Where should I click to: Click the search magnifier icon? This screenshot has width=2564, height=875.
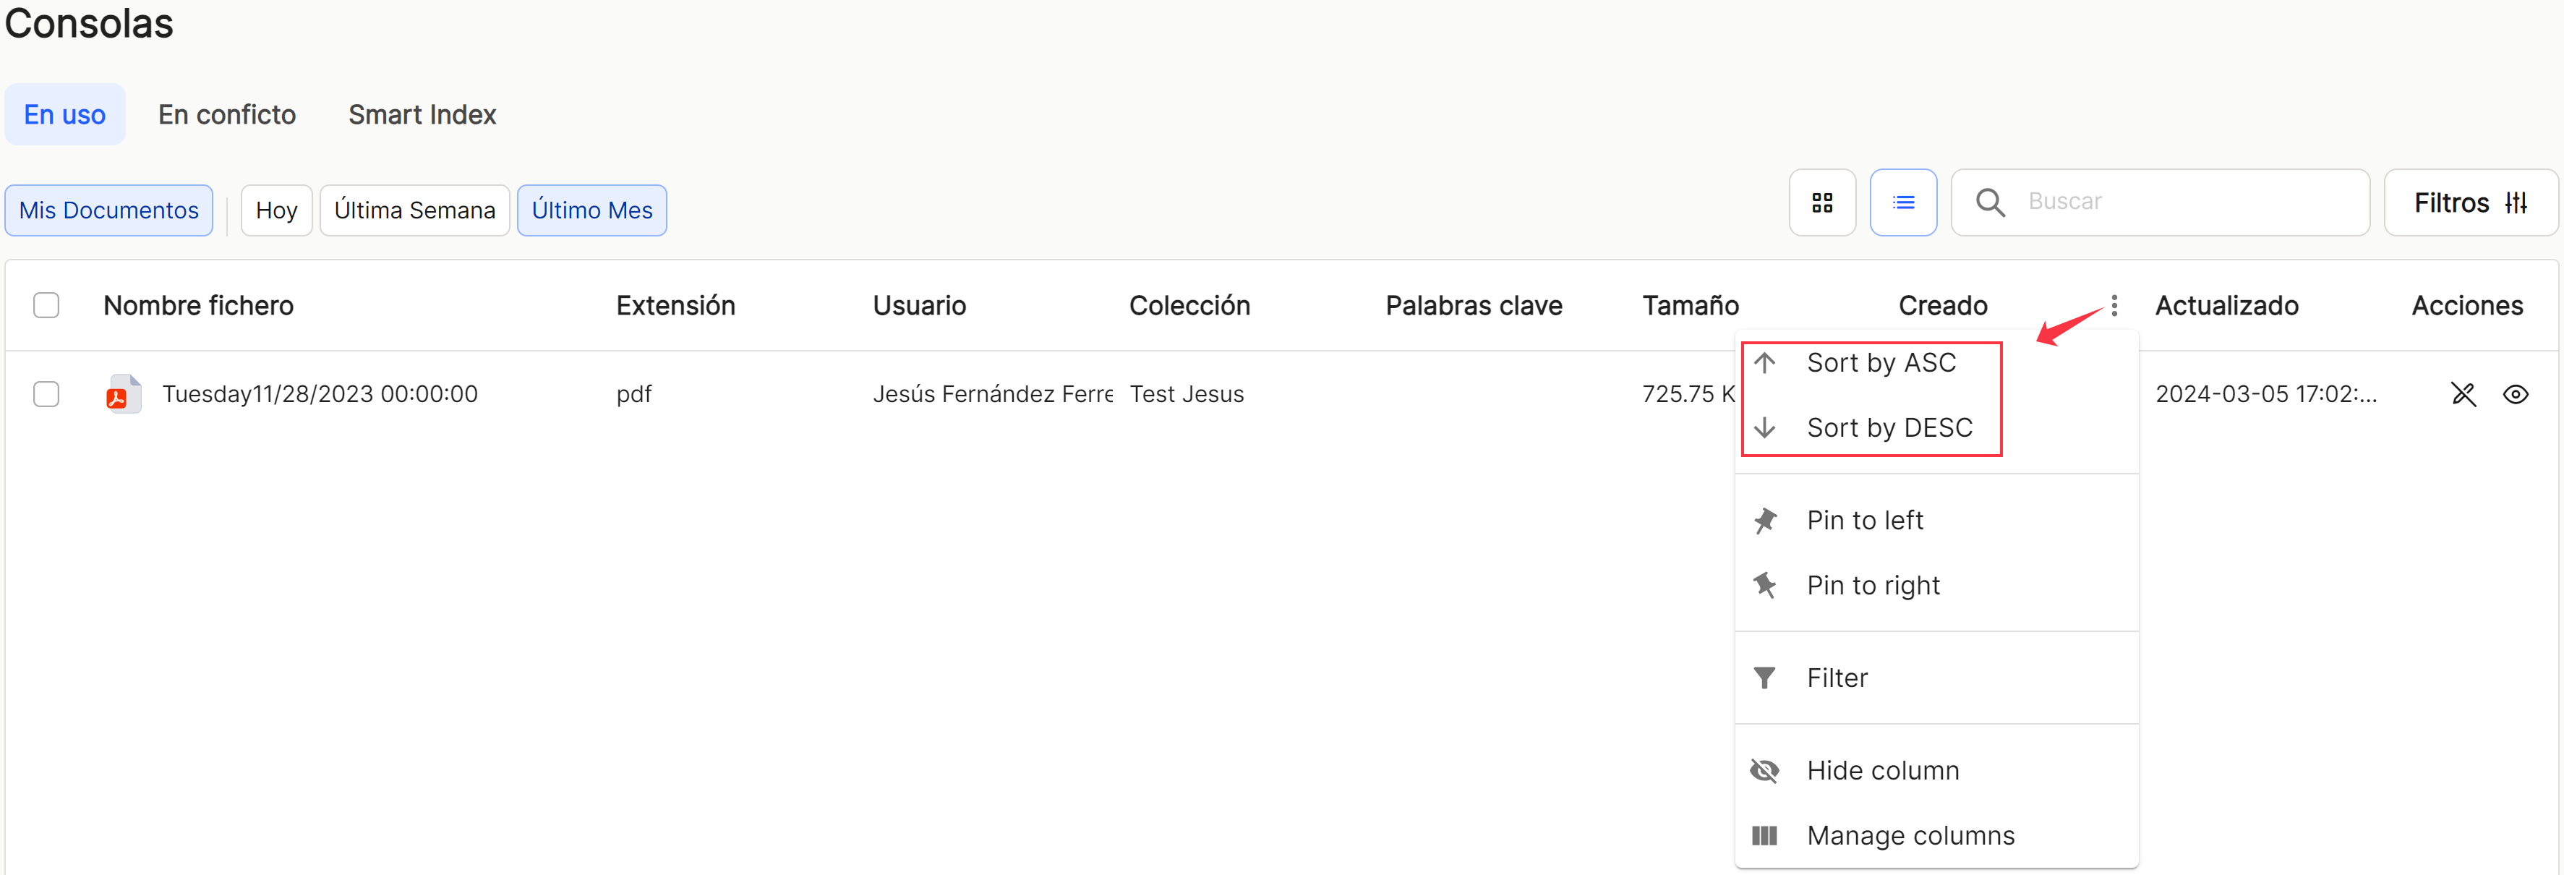(x=1990, y=203)
